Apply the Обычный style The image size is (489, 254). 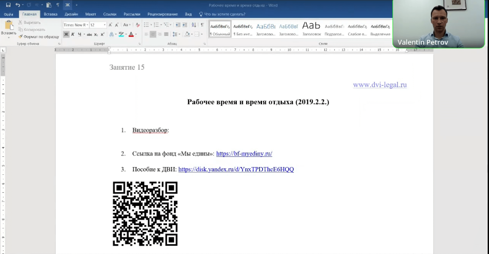click(220, 29)
